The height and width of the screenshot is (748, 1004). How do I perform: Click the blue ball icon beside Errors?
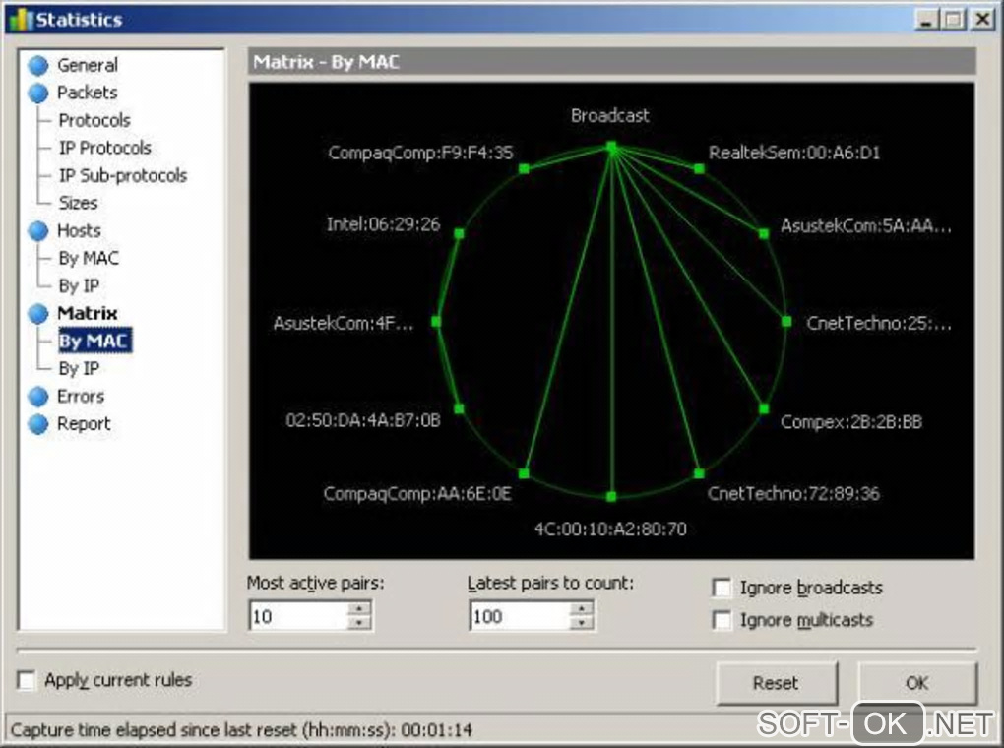point(38,397)
